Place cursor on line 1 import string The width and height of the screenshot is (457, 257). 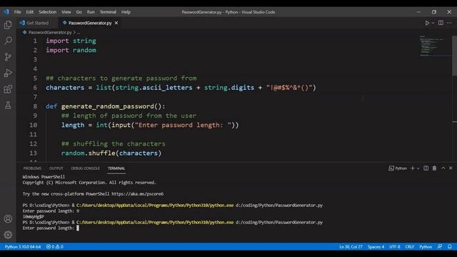pos(71,41)
